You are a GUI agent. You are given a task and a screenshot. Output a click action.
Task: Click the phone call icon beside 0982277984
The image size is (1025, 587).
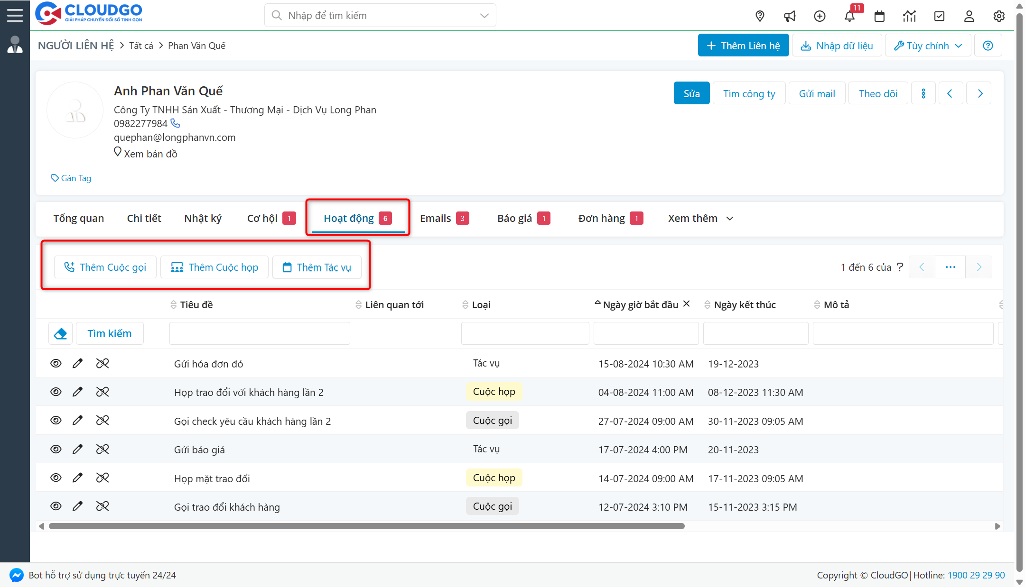tap(175, 123)
